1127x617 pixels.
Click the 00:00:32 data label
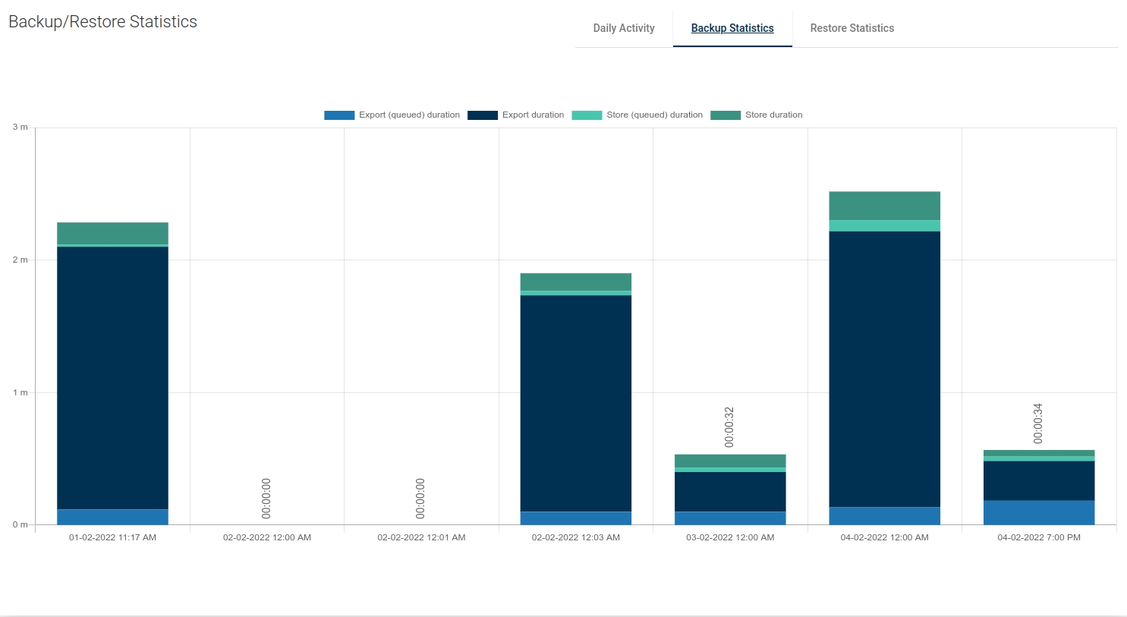point(729,427)
